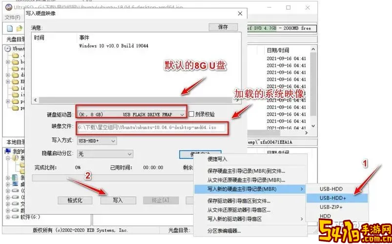This screenshot has height=244, width=392.
Task: Click the DVD 4.7GB capacity indicator bar
Action: click(282, 28)
